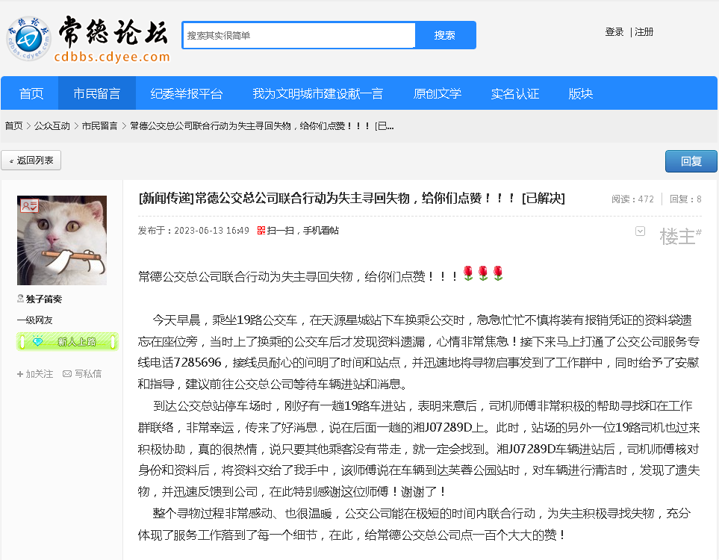
Task: Click the 常德论坛 site logo
Action: (88, 39)
